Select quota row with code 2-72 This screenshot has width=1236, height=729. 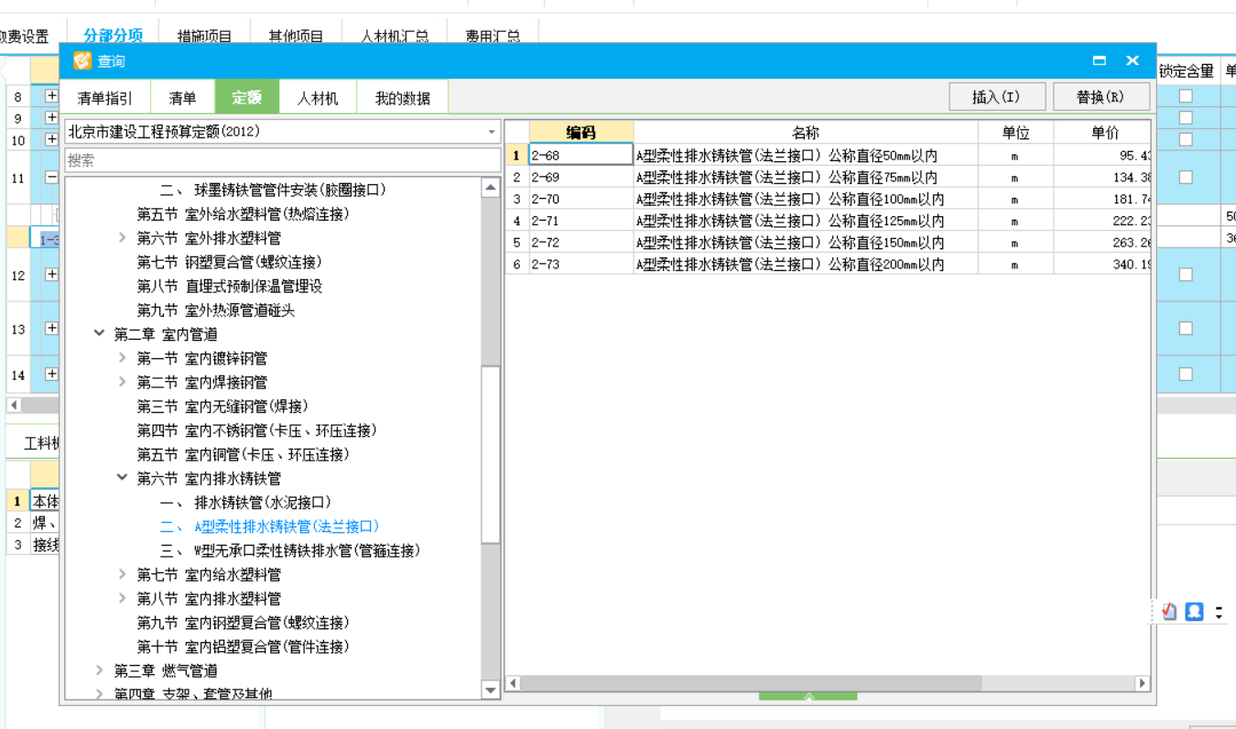coord(828,242)
